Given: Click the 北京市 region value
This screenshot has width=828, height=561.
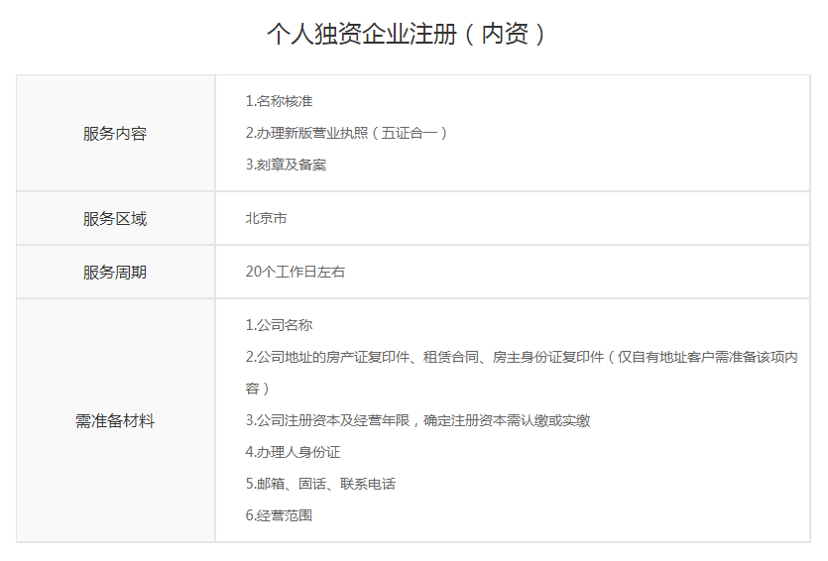Looking at the screenshot, I should pyautogui.click(x=267, y=218).
